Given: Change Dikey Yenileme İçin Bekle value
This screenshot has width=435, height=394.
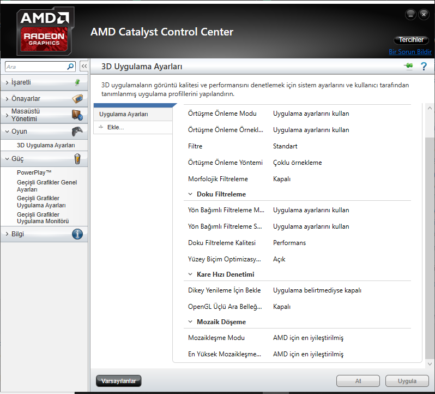Looking at the screenshot, I should tap(317, 290).
